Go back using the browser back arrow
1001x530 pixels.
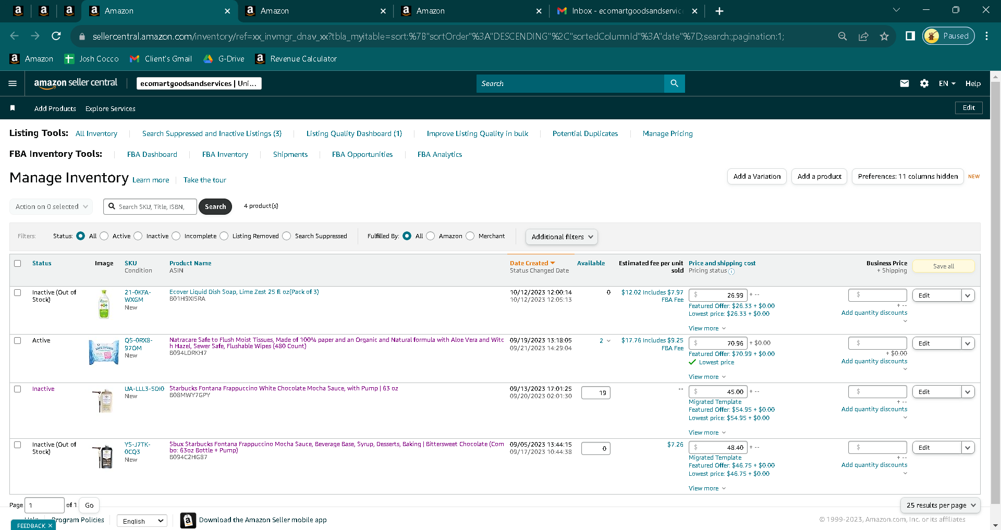15,36
